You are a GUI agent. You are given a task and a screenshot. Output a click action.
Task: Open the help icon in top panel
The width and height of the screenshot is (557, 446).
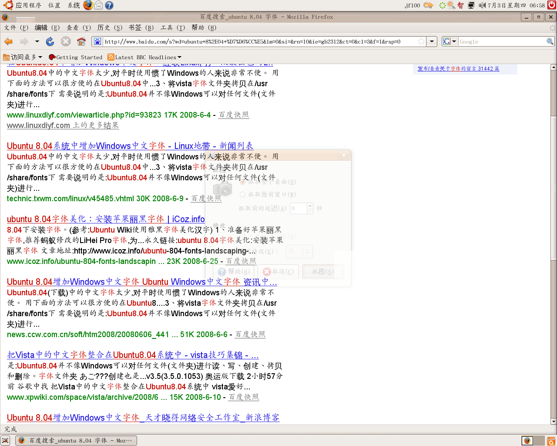coord(109,5)
